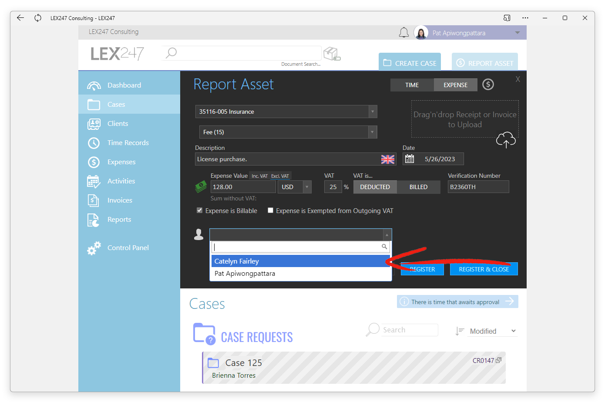Set VAT as BILLED
Viewport: 605px width, 403px height.
(418, 187)
